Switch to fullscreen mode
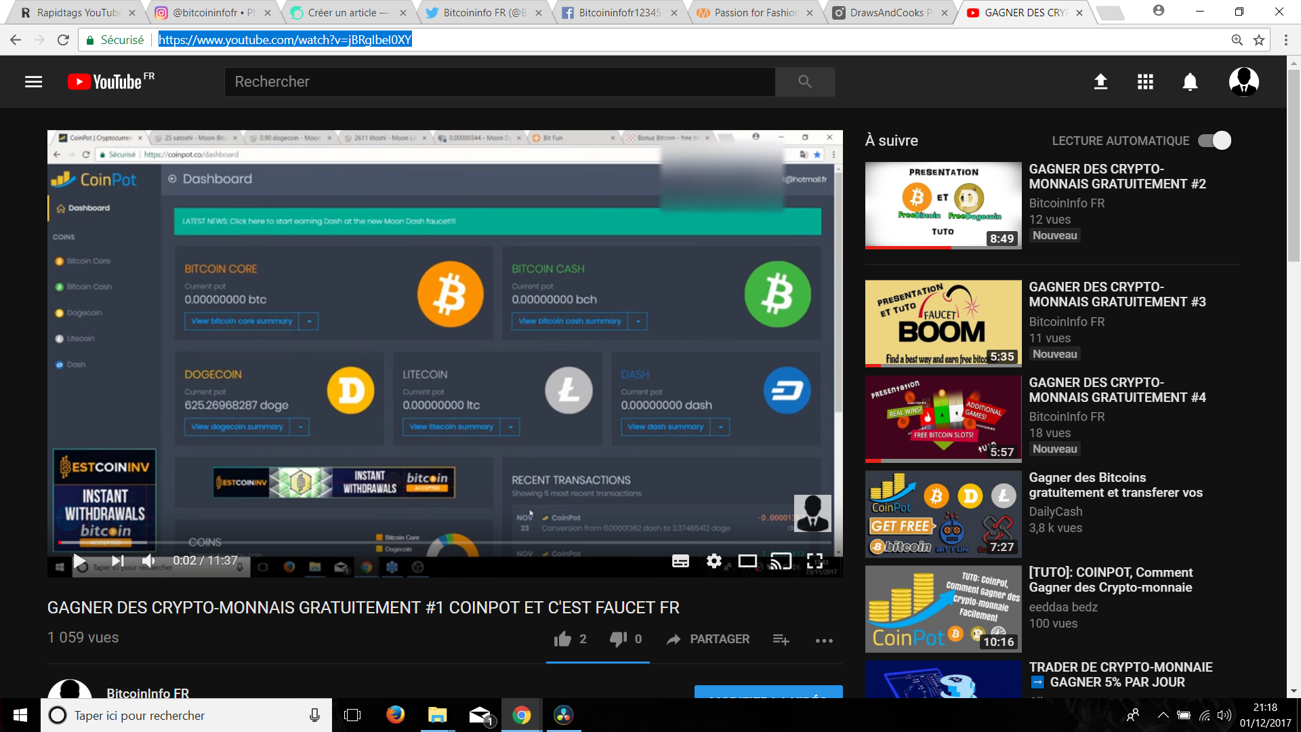 tap(817, 561)
